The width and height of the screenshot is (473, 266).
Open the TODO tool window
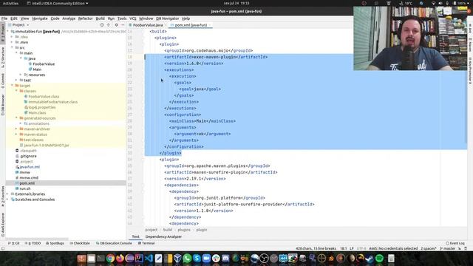(33, 243)
